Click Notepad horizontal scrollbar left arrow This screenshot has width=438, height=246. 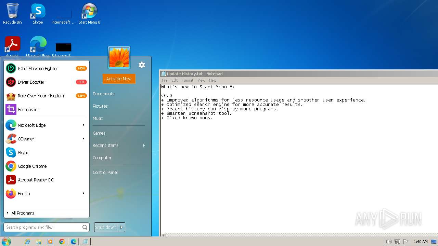163,235
